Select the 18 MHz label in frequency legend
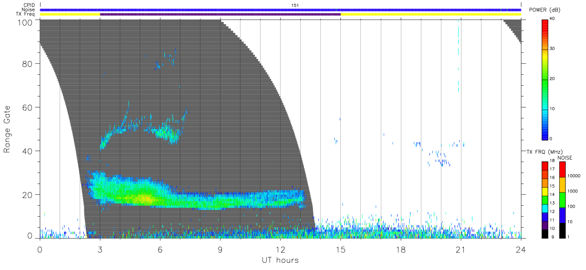Image resolution: width=586 pixels, height=270 pixels. pos(552,161)
